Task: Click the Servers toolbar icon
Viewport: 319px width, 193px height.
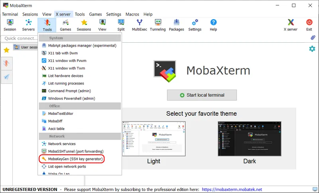Action: (x=28, y=25)
